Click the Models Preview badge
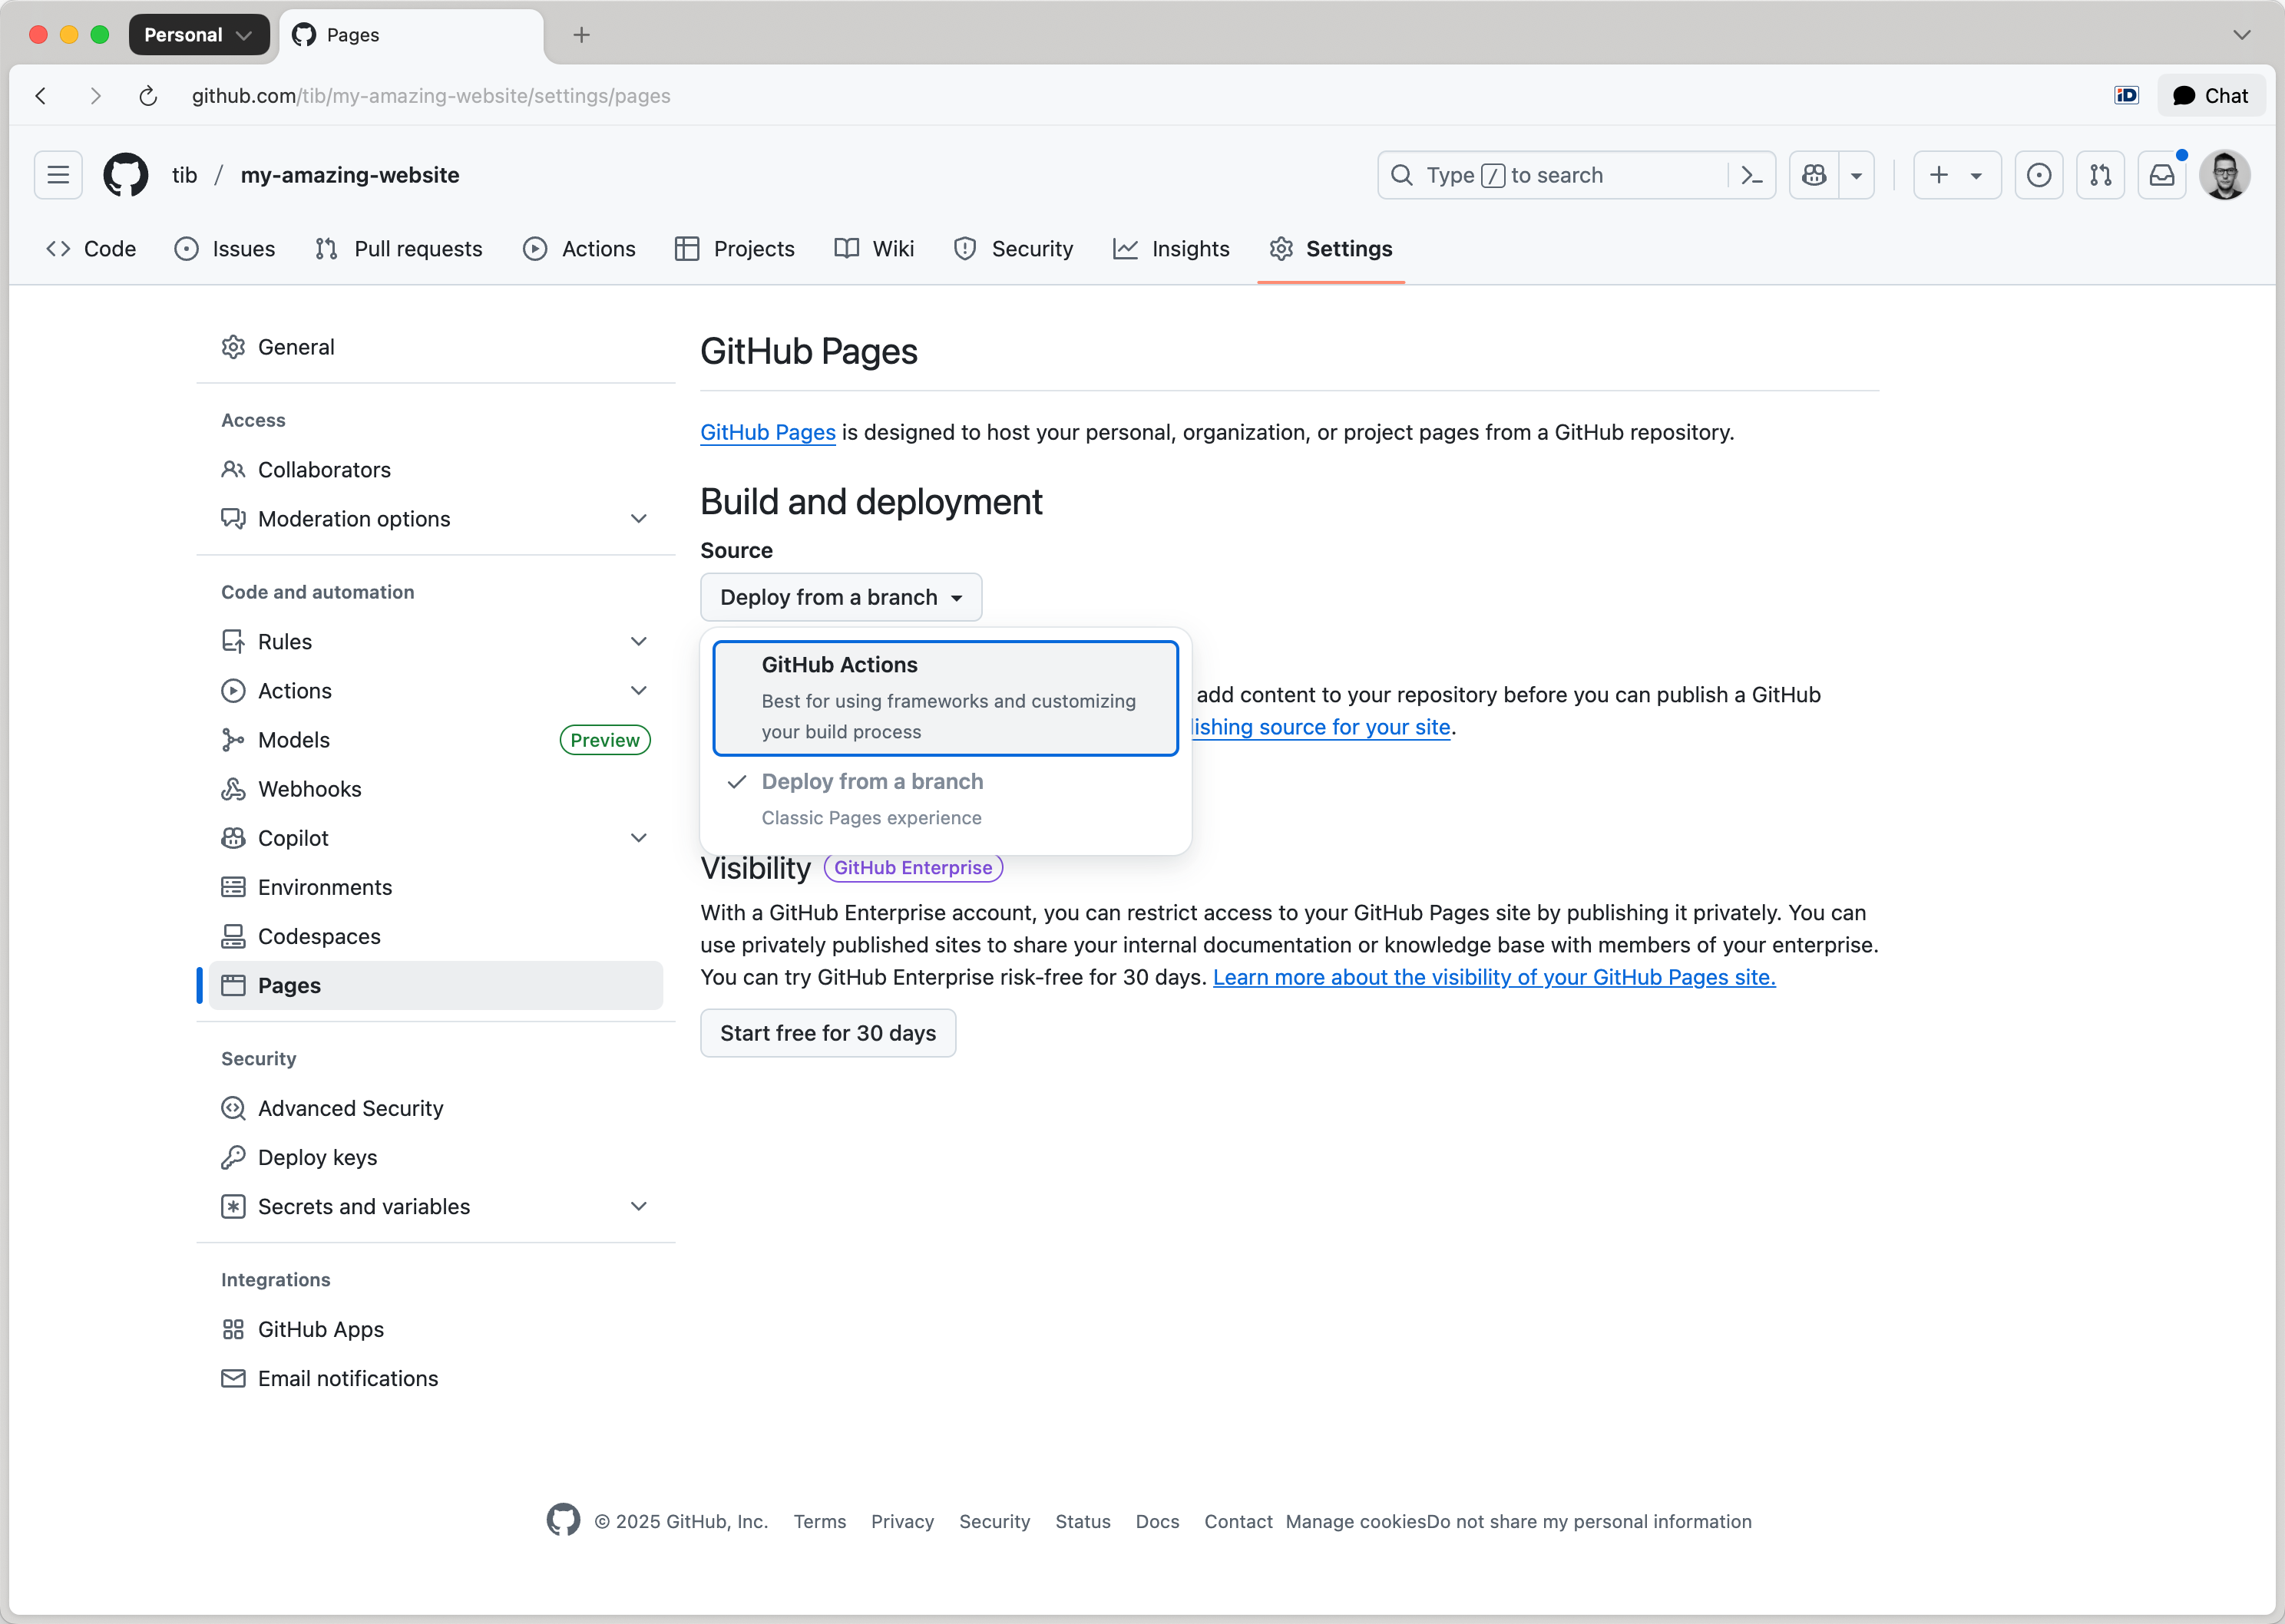Screen dimensions: 2285x1624 604,739
